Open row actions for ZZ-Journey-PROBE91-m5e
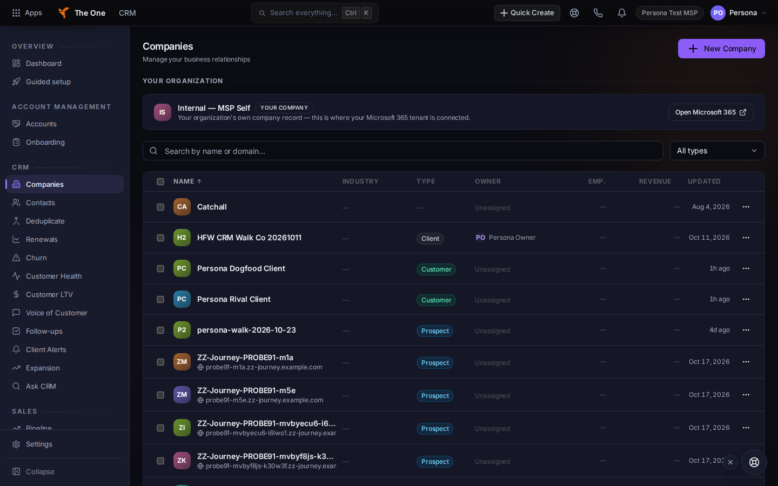 (x=746, y=395)
